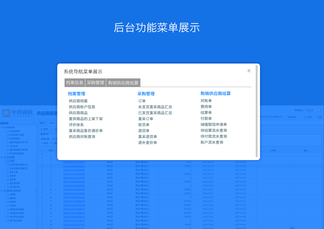Click the 购销供应商结算 folder icon in tree
Viewport: 324px width, 229px height.
[5, 191]
